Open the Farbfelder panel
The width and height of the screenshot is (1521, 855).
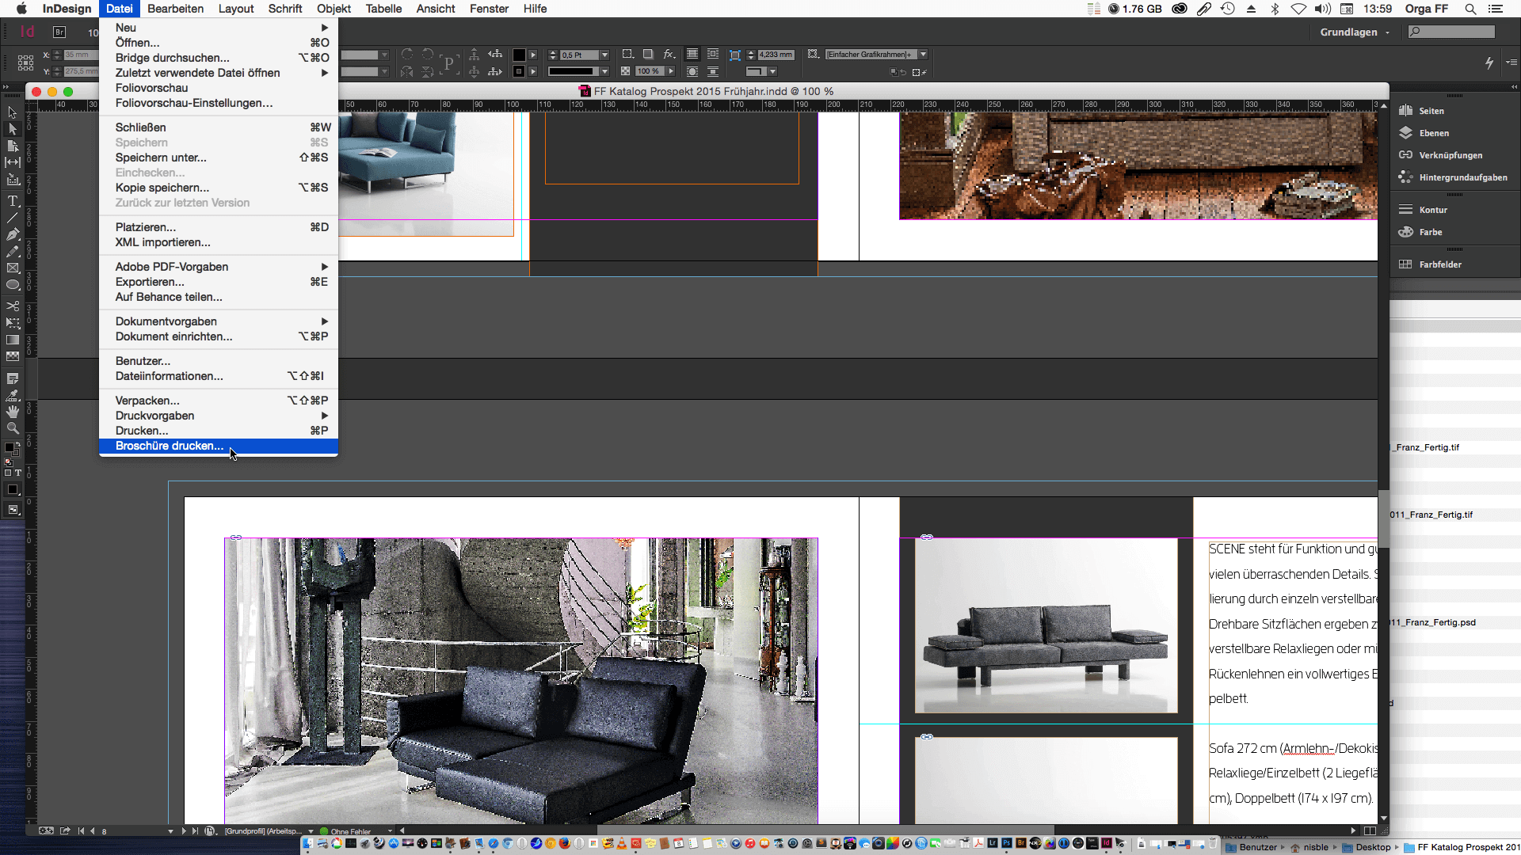tap(1439, 264)
